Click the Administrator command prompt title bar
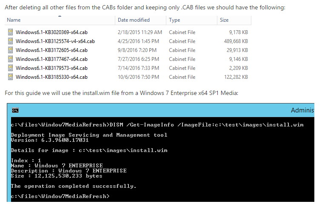This screenshot has height=204, width=322. (161, 110)
